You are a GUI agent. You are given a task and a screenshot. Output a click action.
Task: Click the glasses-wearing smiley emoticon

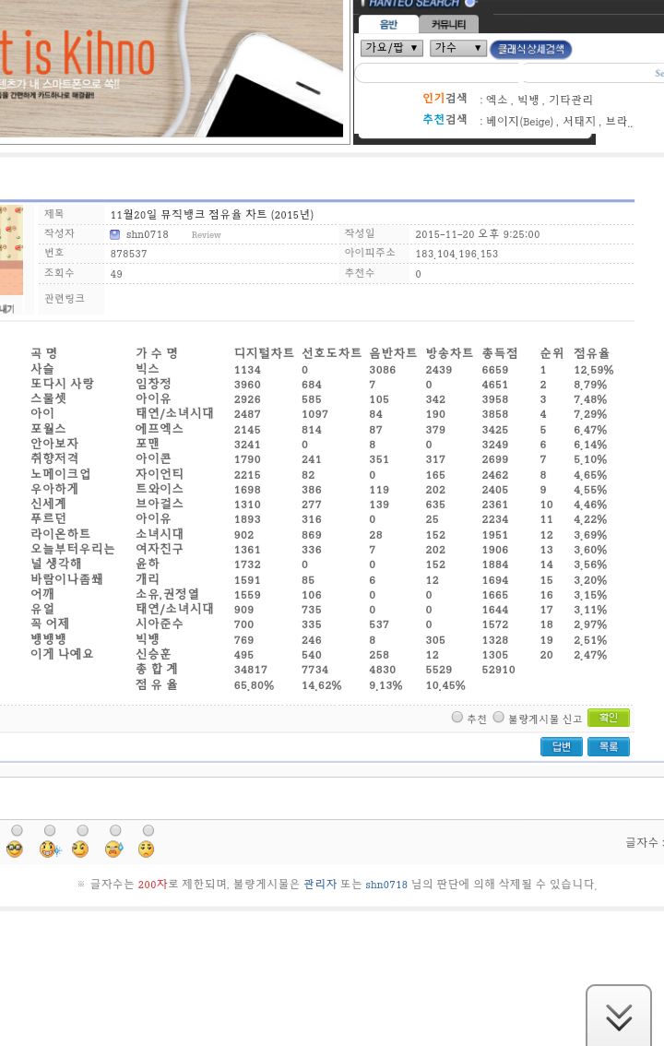click(15, 850)
